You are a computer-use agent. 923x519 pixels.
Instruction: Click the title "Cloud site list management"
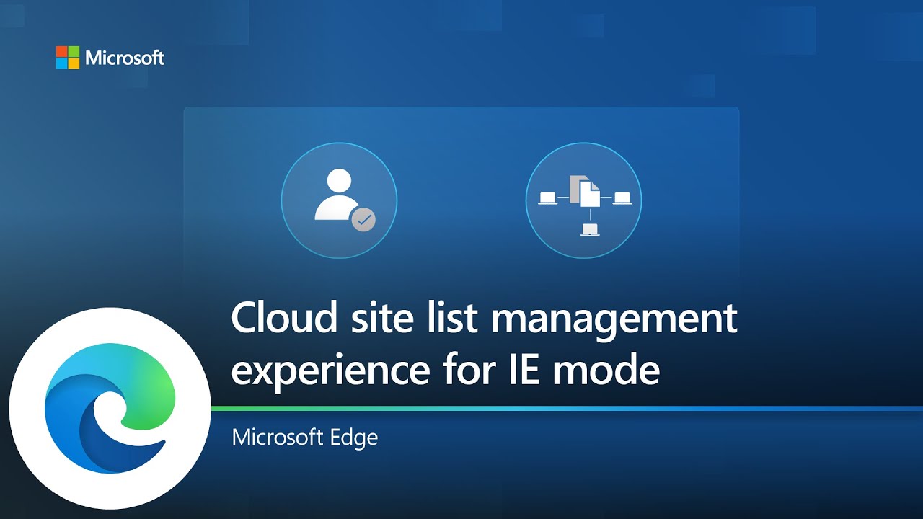click(x=484, y=317)
